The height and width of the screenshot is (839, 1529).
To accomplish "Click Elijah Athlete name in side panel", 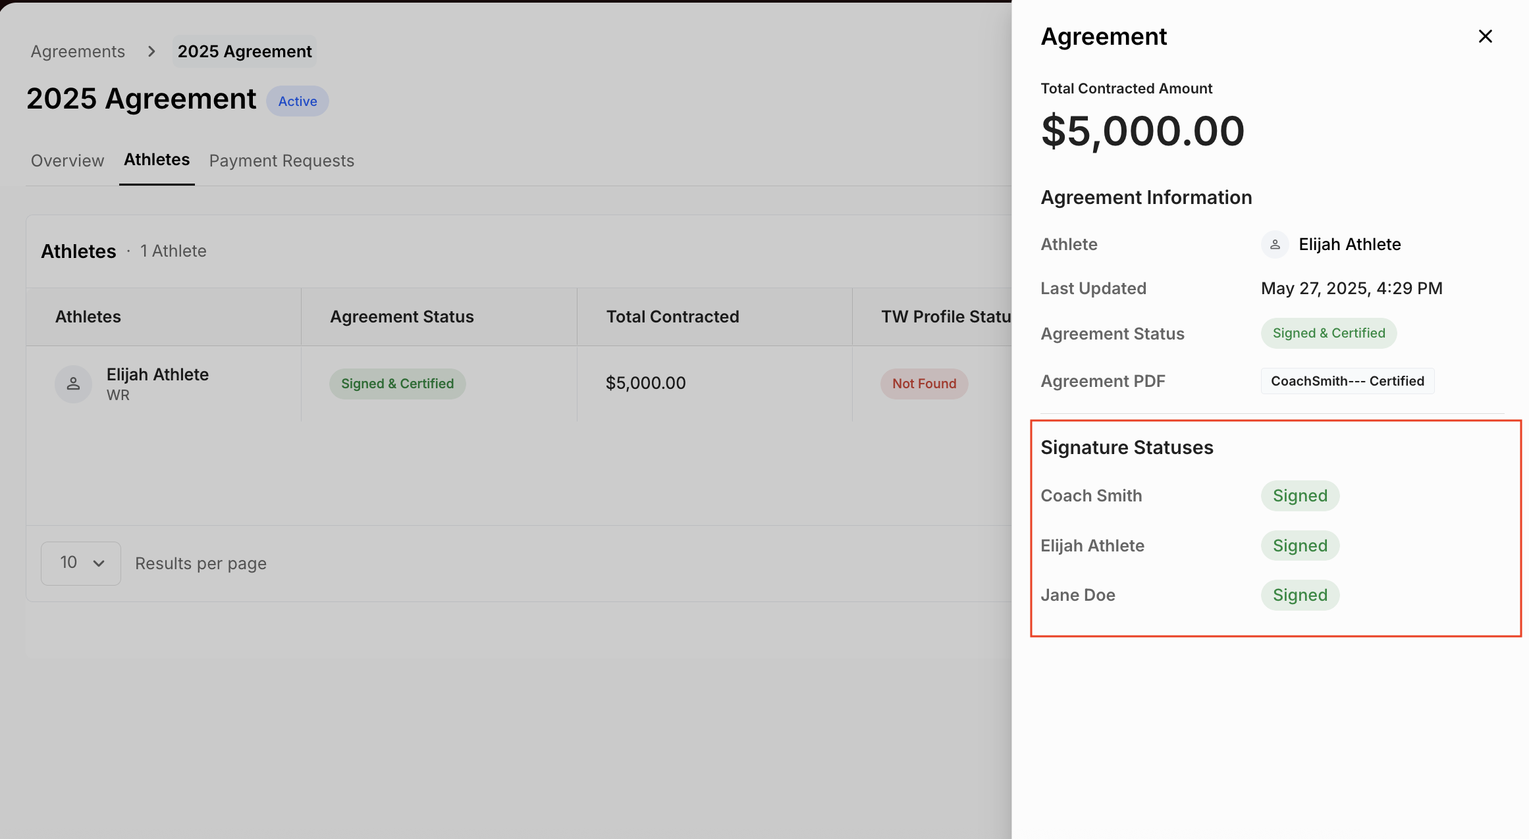I will click(x=1349, y=244).
